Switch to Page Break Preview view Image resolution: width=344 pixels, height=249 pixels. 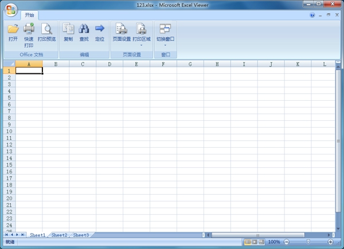[x=261, y=242]
